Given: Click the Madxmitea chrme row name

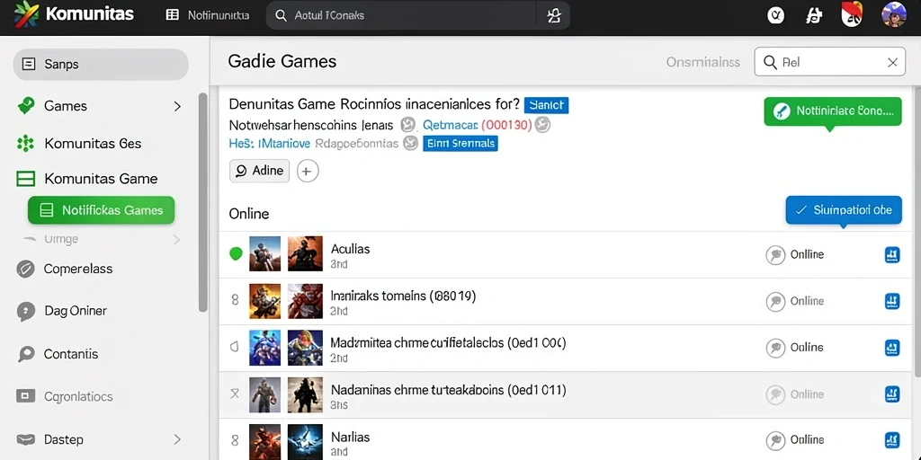Looking at the screenshot, I should (448, 342).
